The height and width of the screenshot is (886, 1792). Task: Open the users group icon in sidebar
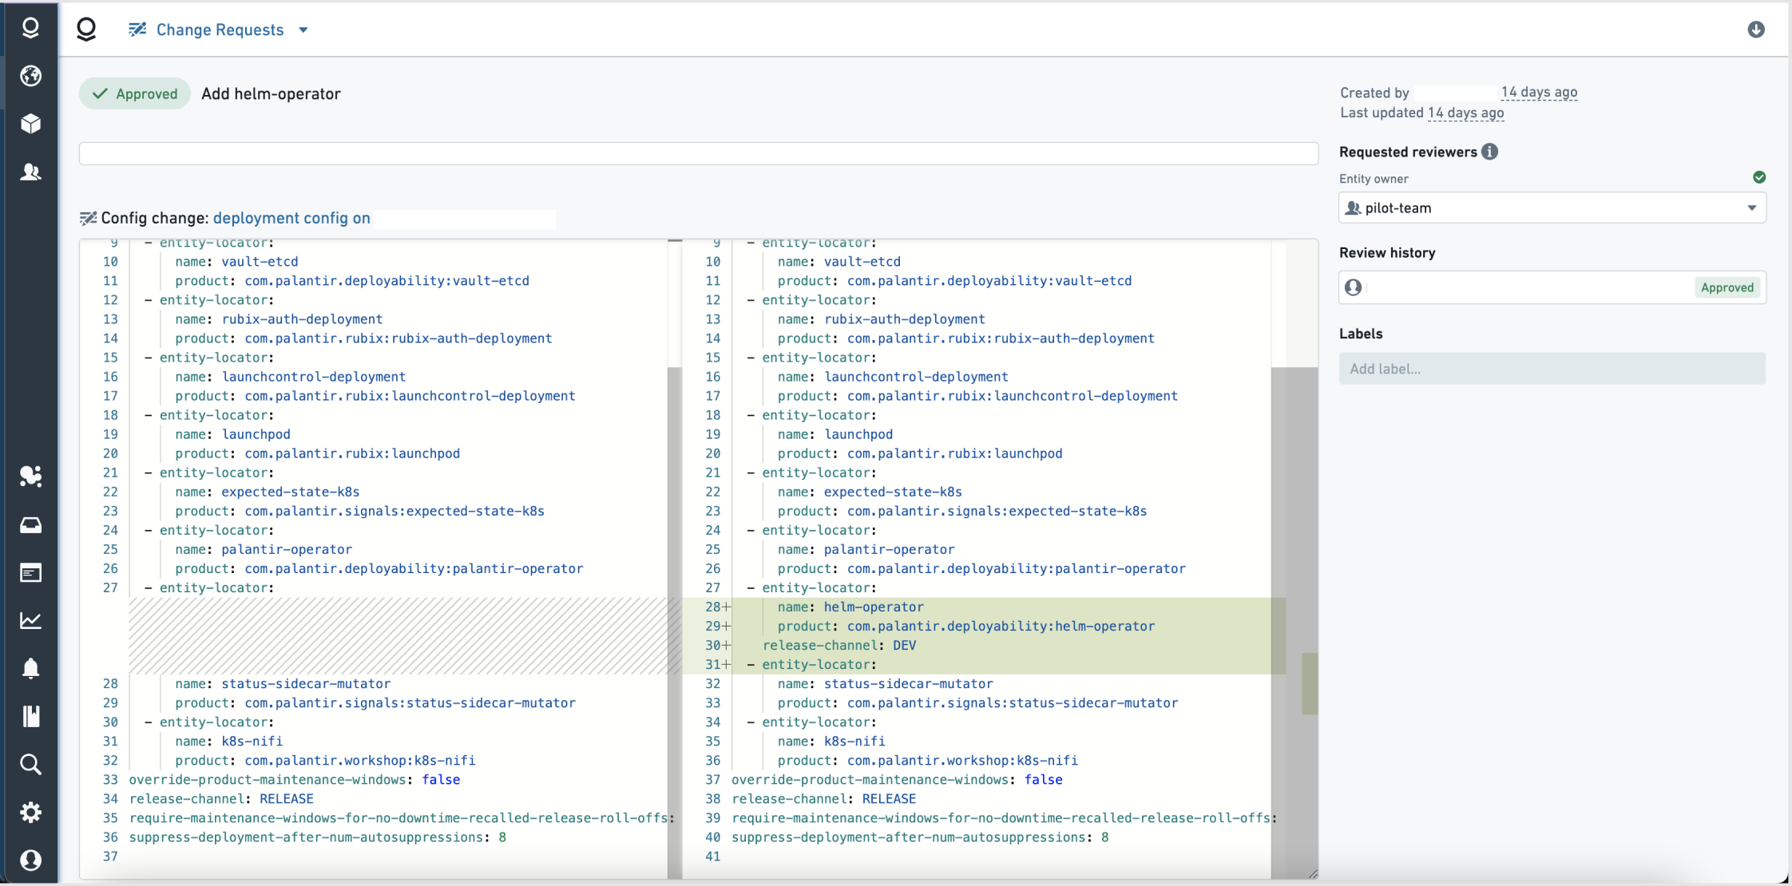pos(30,172)
